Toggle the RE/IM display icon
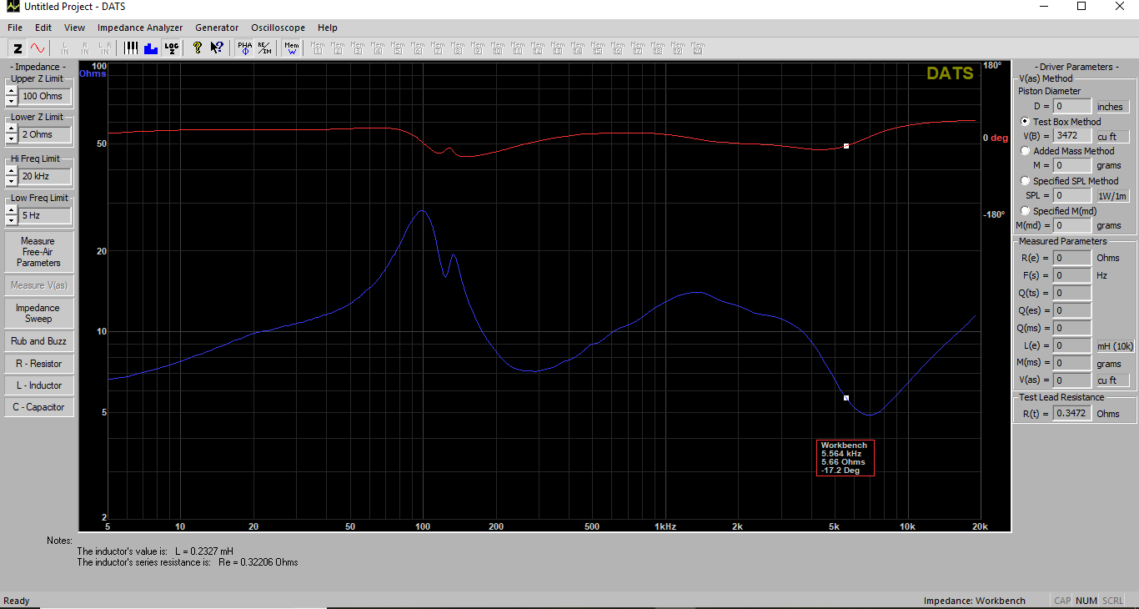This screenshot has height=609, width=1139. 263,48
